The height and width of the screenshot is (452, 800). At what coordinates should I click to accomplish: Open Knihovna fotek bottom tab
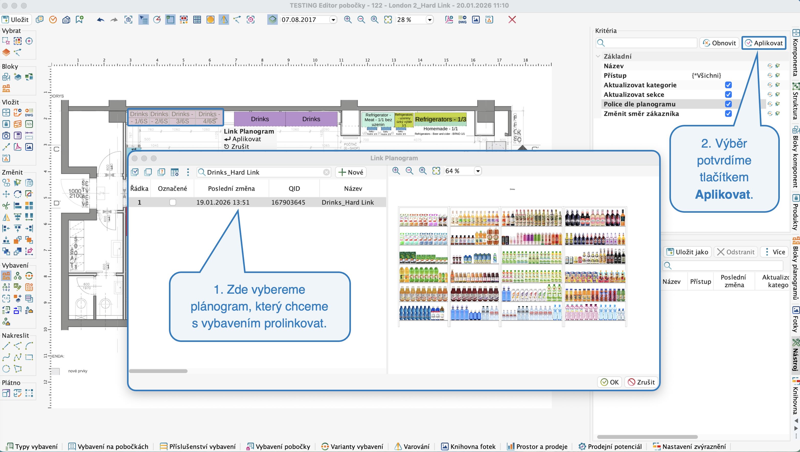[468, 446]
